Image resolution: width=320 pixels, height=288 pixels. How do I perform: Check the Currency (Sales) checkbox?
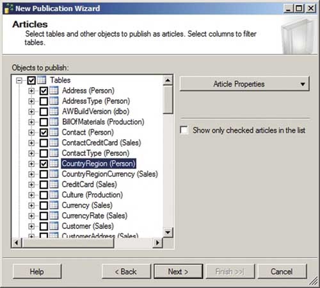click(x=44, y=205)
